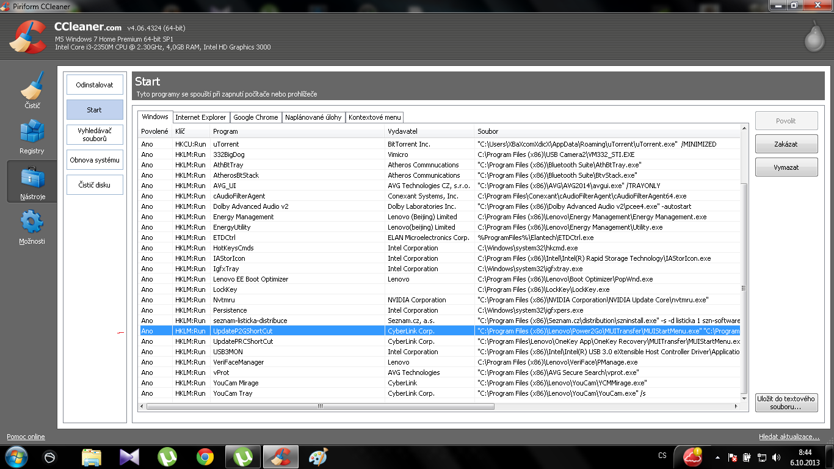Viewport: 834px width, 469px height.
Task: Open the Registry section icon
Action: tap(32, 134)
